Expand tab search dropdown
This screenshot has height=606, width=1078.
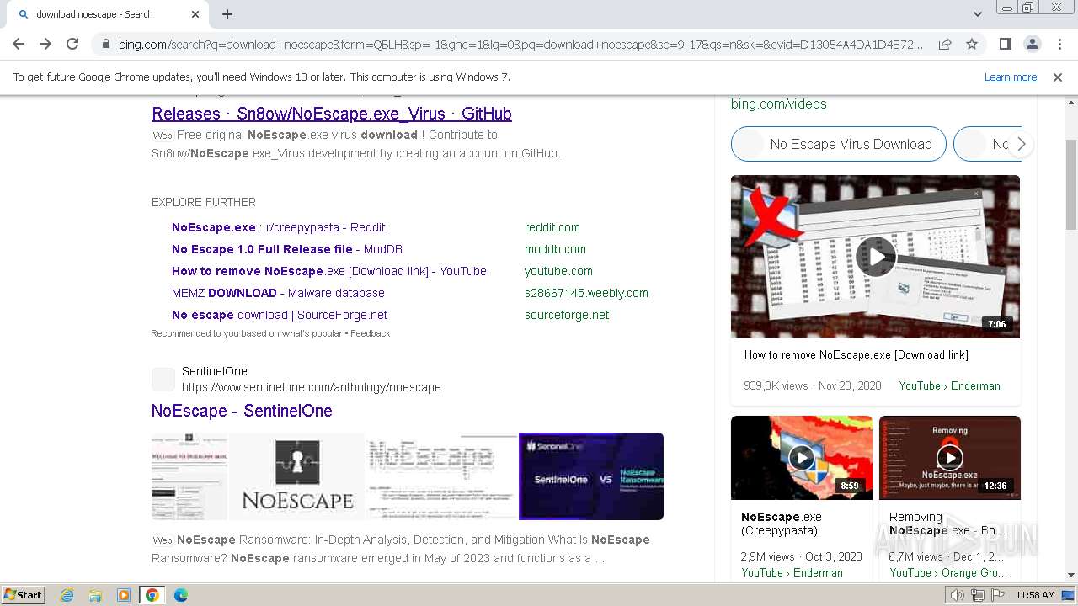click(x=977, y=14)
